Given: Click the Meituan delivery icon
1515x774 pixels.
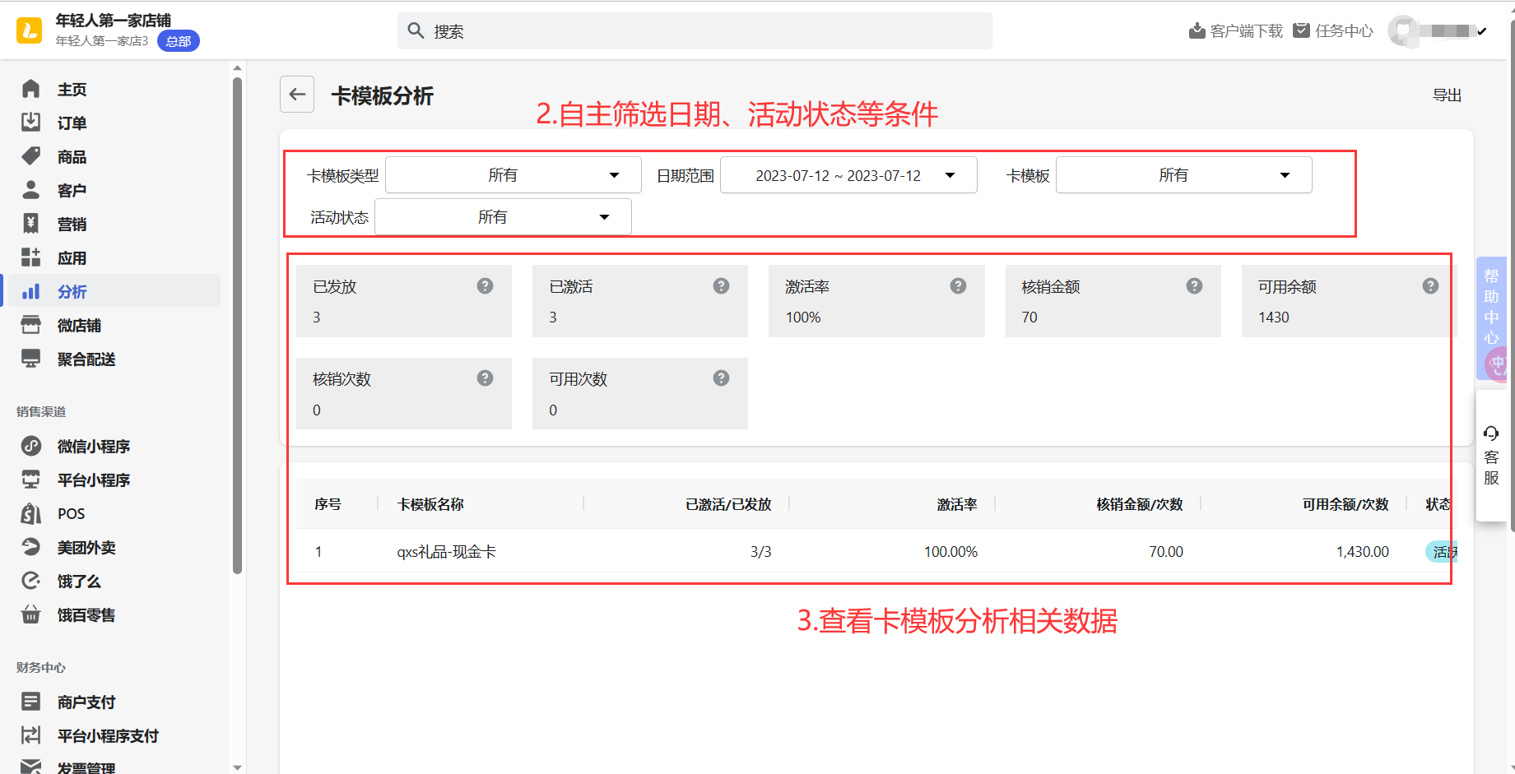Looking at the screenshot, I should coord(31,547).
